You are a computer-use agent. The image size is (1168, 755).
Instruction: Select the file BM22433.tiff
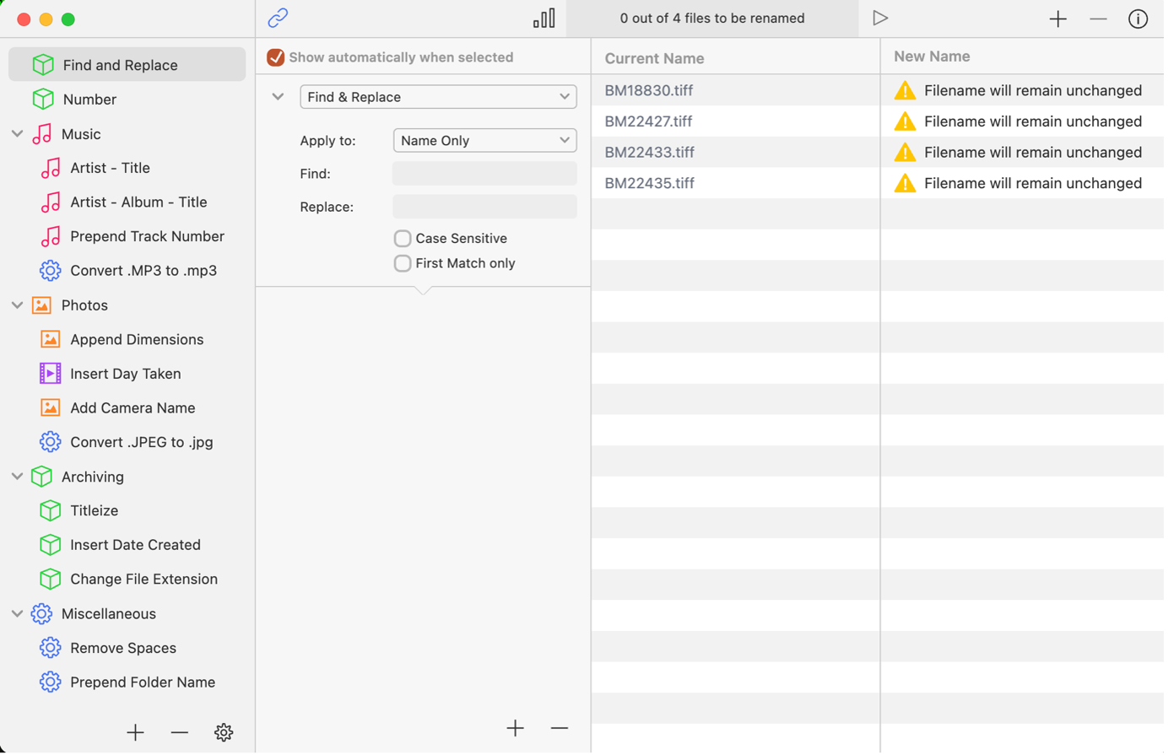click(x=650, y=152)
